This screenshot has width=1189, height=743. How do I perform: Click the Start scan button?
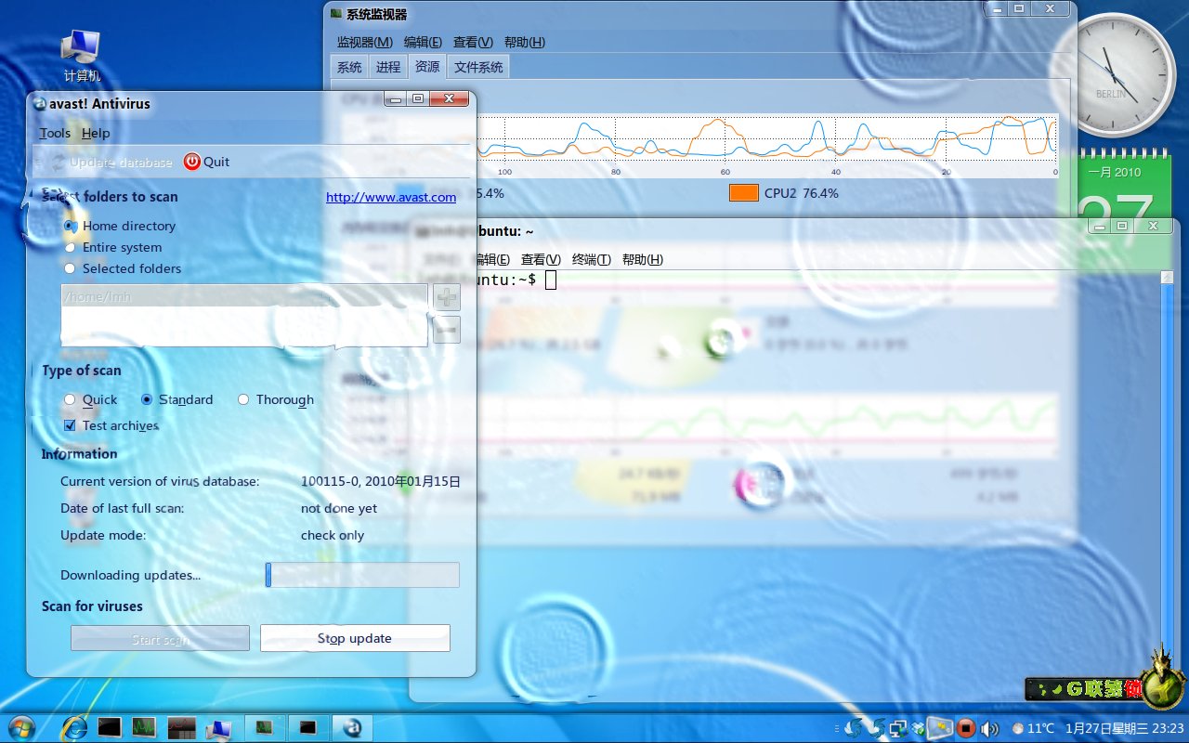tap(160, 638)
